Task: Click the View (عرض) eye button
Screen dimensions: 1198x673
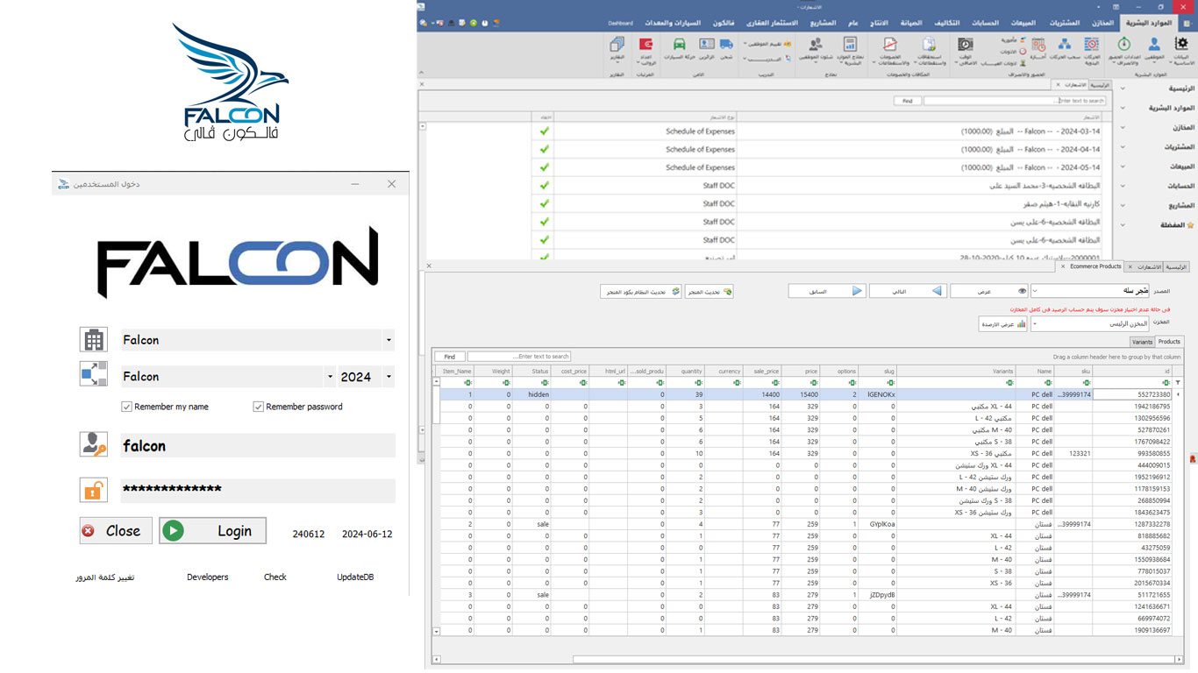Action: coord(1021,291)
